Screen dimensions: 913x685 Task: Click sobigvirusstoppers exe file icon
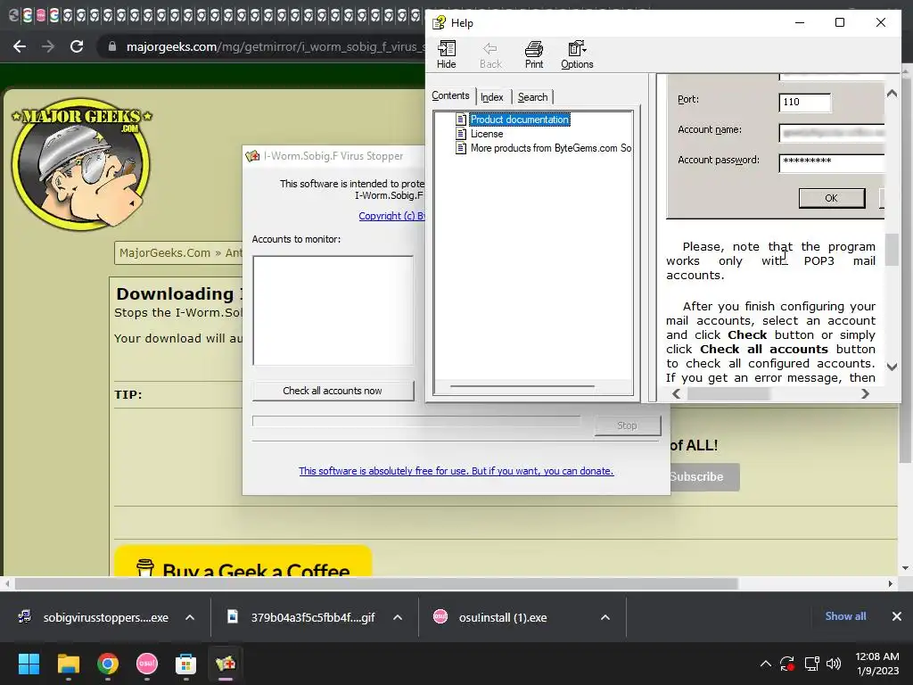coord(24,616)
